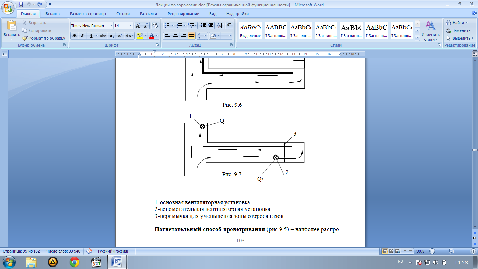Apply text highlight color yellow
The height and width of the screenshot is (269, 478).
point(139,36)
